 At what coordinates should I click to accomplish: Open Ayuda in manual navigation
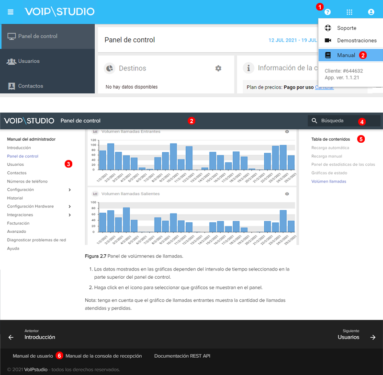point(13,249)
